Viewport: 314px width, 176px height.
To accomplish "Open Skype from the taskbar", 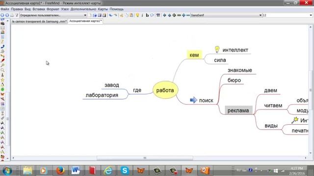I will pyautogui.click(x=125, y=171).
